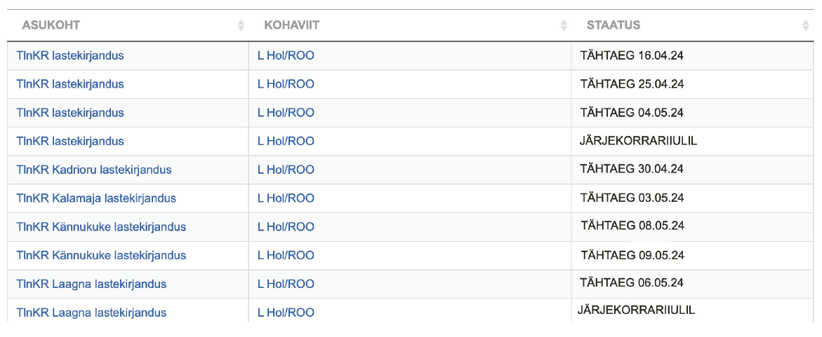Viewport: 822px width, 337px height.
Task: Select status TÄHTAEG 30.04.24 cell
Action: [x=693, y=170]
